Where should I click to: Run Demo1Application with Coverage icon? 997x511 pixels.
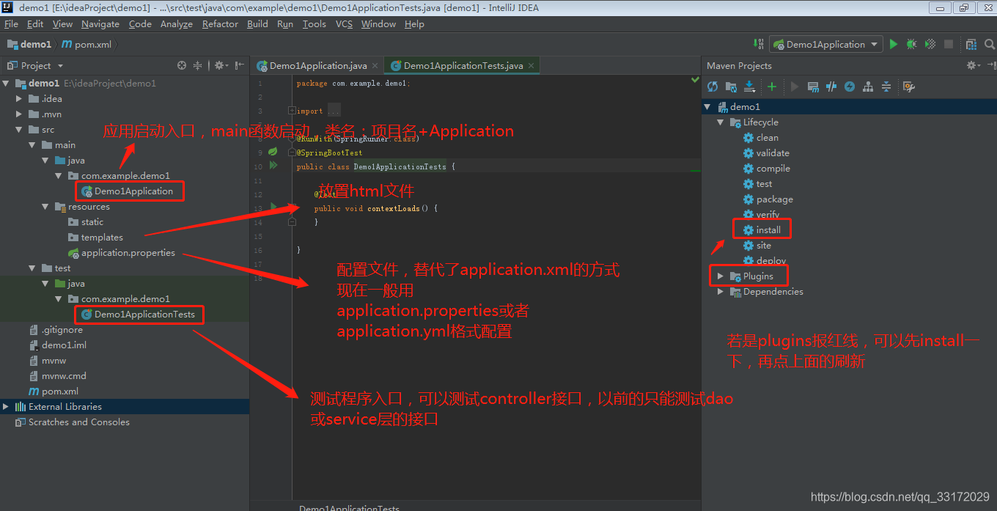point(930,44)
